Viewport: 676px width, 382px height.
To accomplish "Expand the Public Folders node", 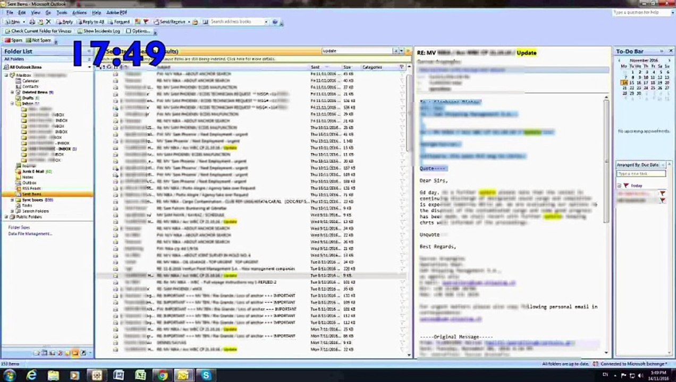I will click(x=7, y=216).
